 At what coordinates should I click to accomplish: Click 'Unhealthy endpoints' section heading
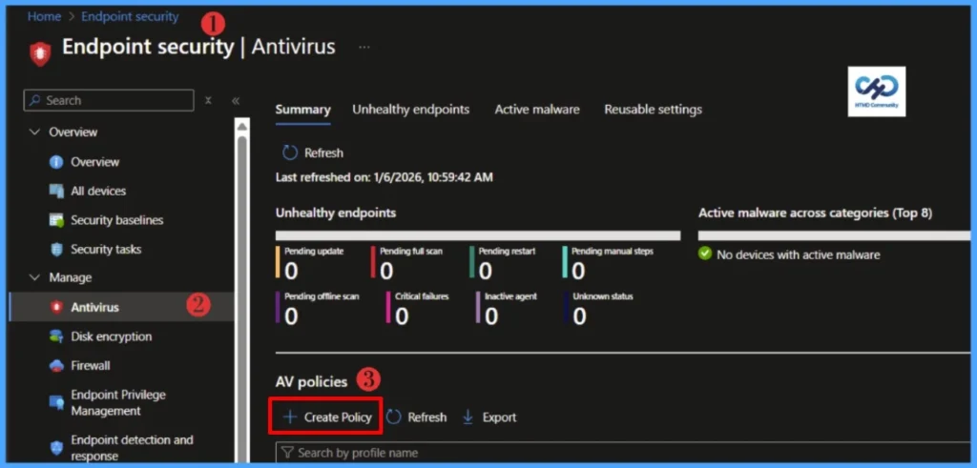(336, 213)
